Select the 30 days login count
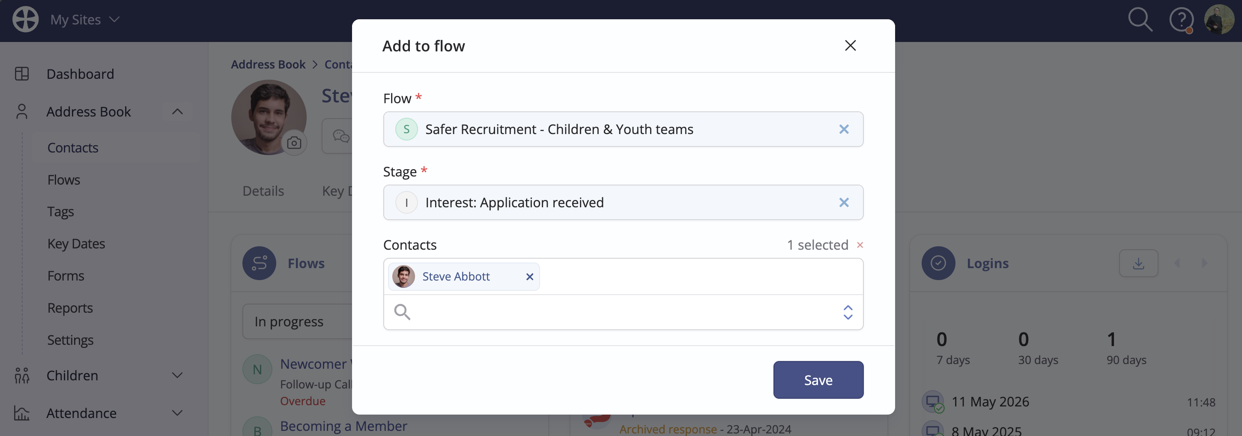 (1038, 348)
